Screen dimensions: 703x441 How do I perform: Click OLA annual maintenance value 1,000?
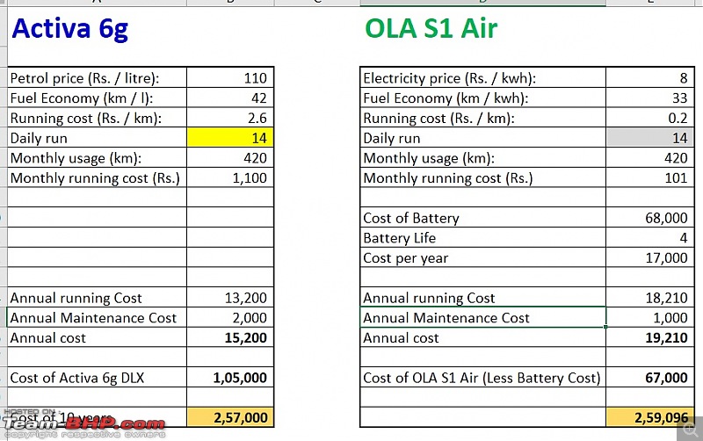(x=649, y=317)
